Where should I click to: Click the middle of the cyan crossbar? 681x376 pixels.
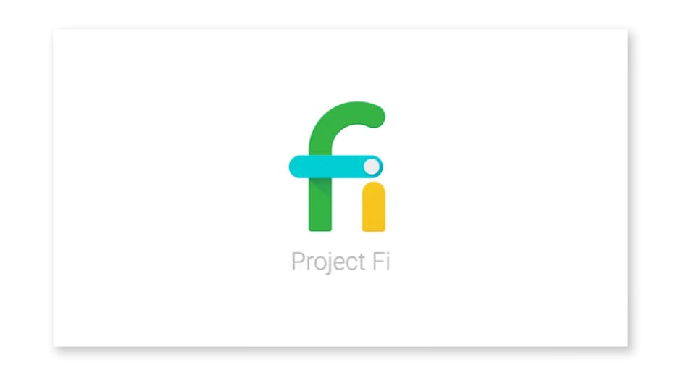(x=335, y=167)
